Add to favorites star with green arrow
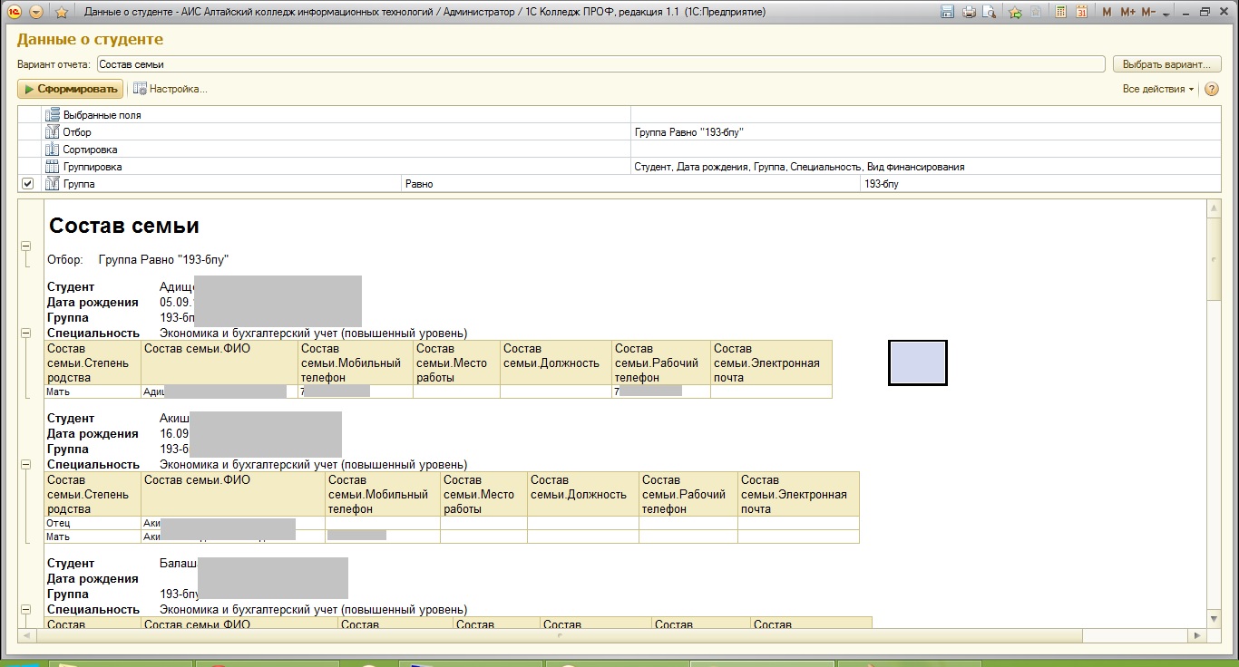The image size is (1239, 667). pyautogui.click(x=1015, y=12)
